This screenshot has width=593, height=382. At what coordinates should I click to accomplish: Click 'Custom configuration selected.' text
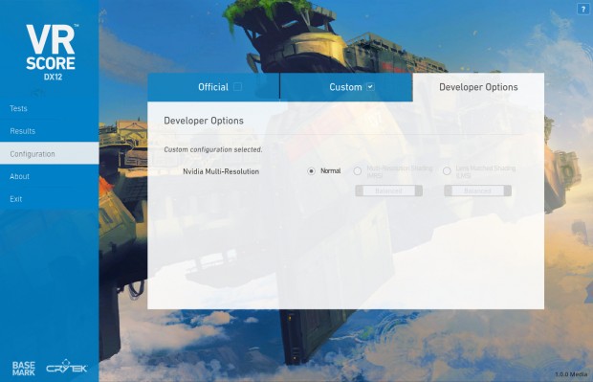click(x=213, y=149)
